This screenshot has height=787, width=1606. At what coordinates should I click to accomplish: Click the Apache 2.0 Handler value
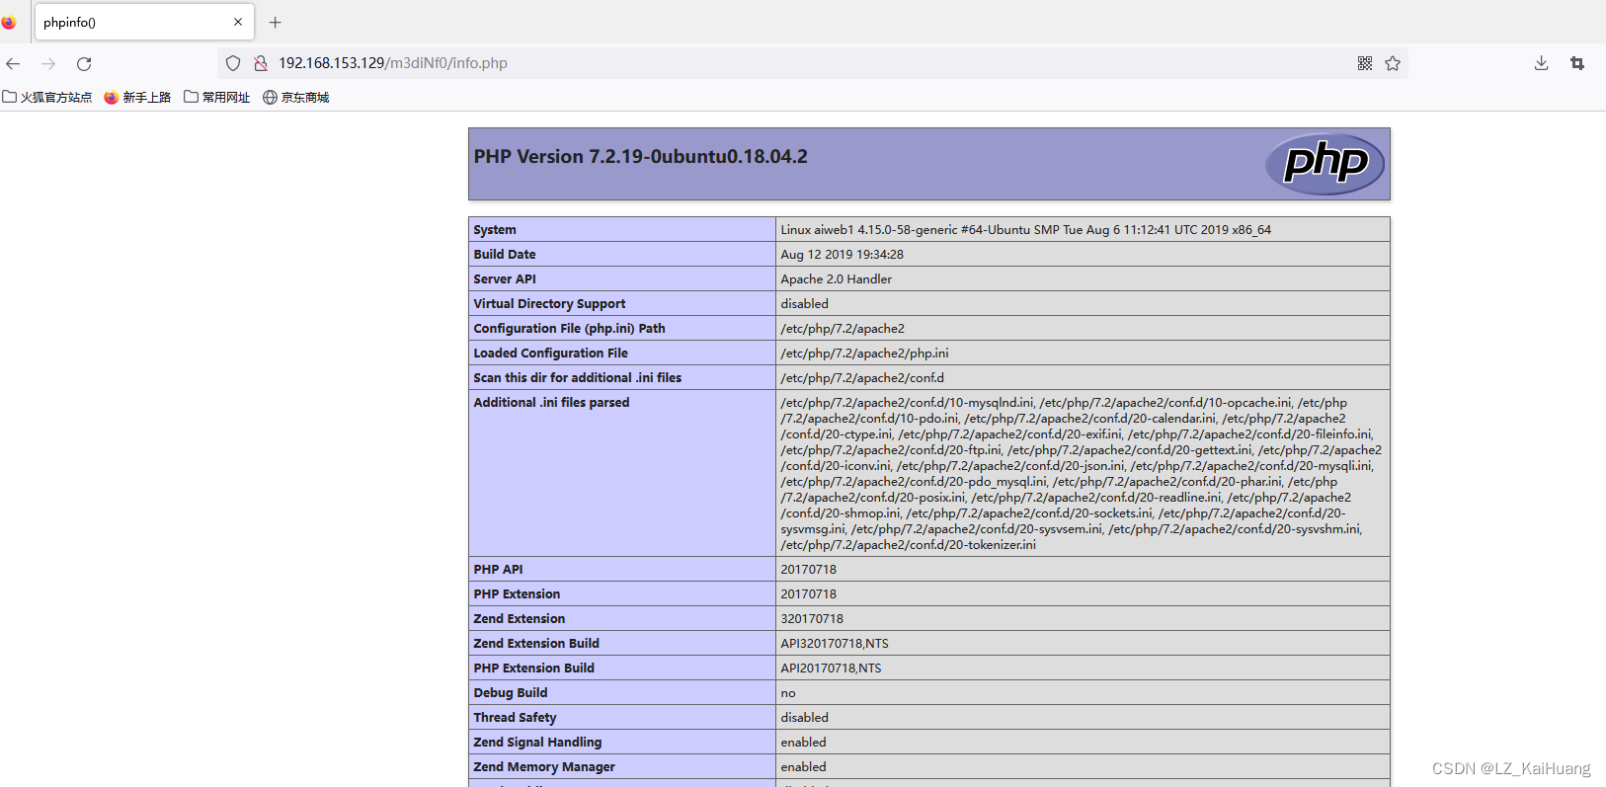[836, 279]
